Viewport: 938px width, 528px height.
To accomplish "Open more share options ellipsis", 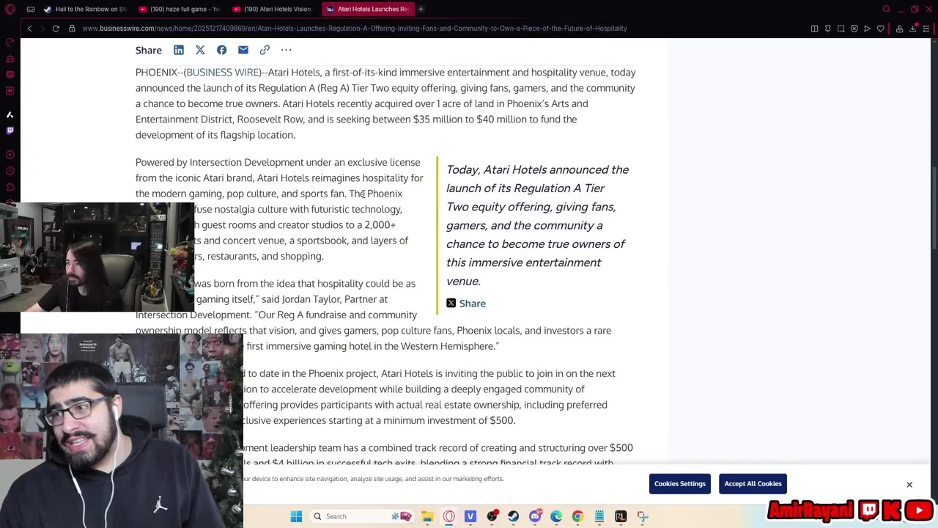I will [286, 50].
